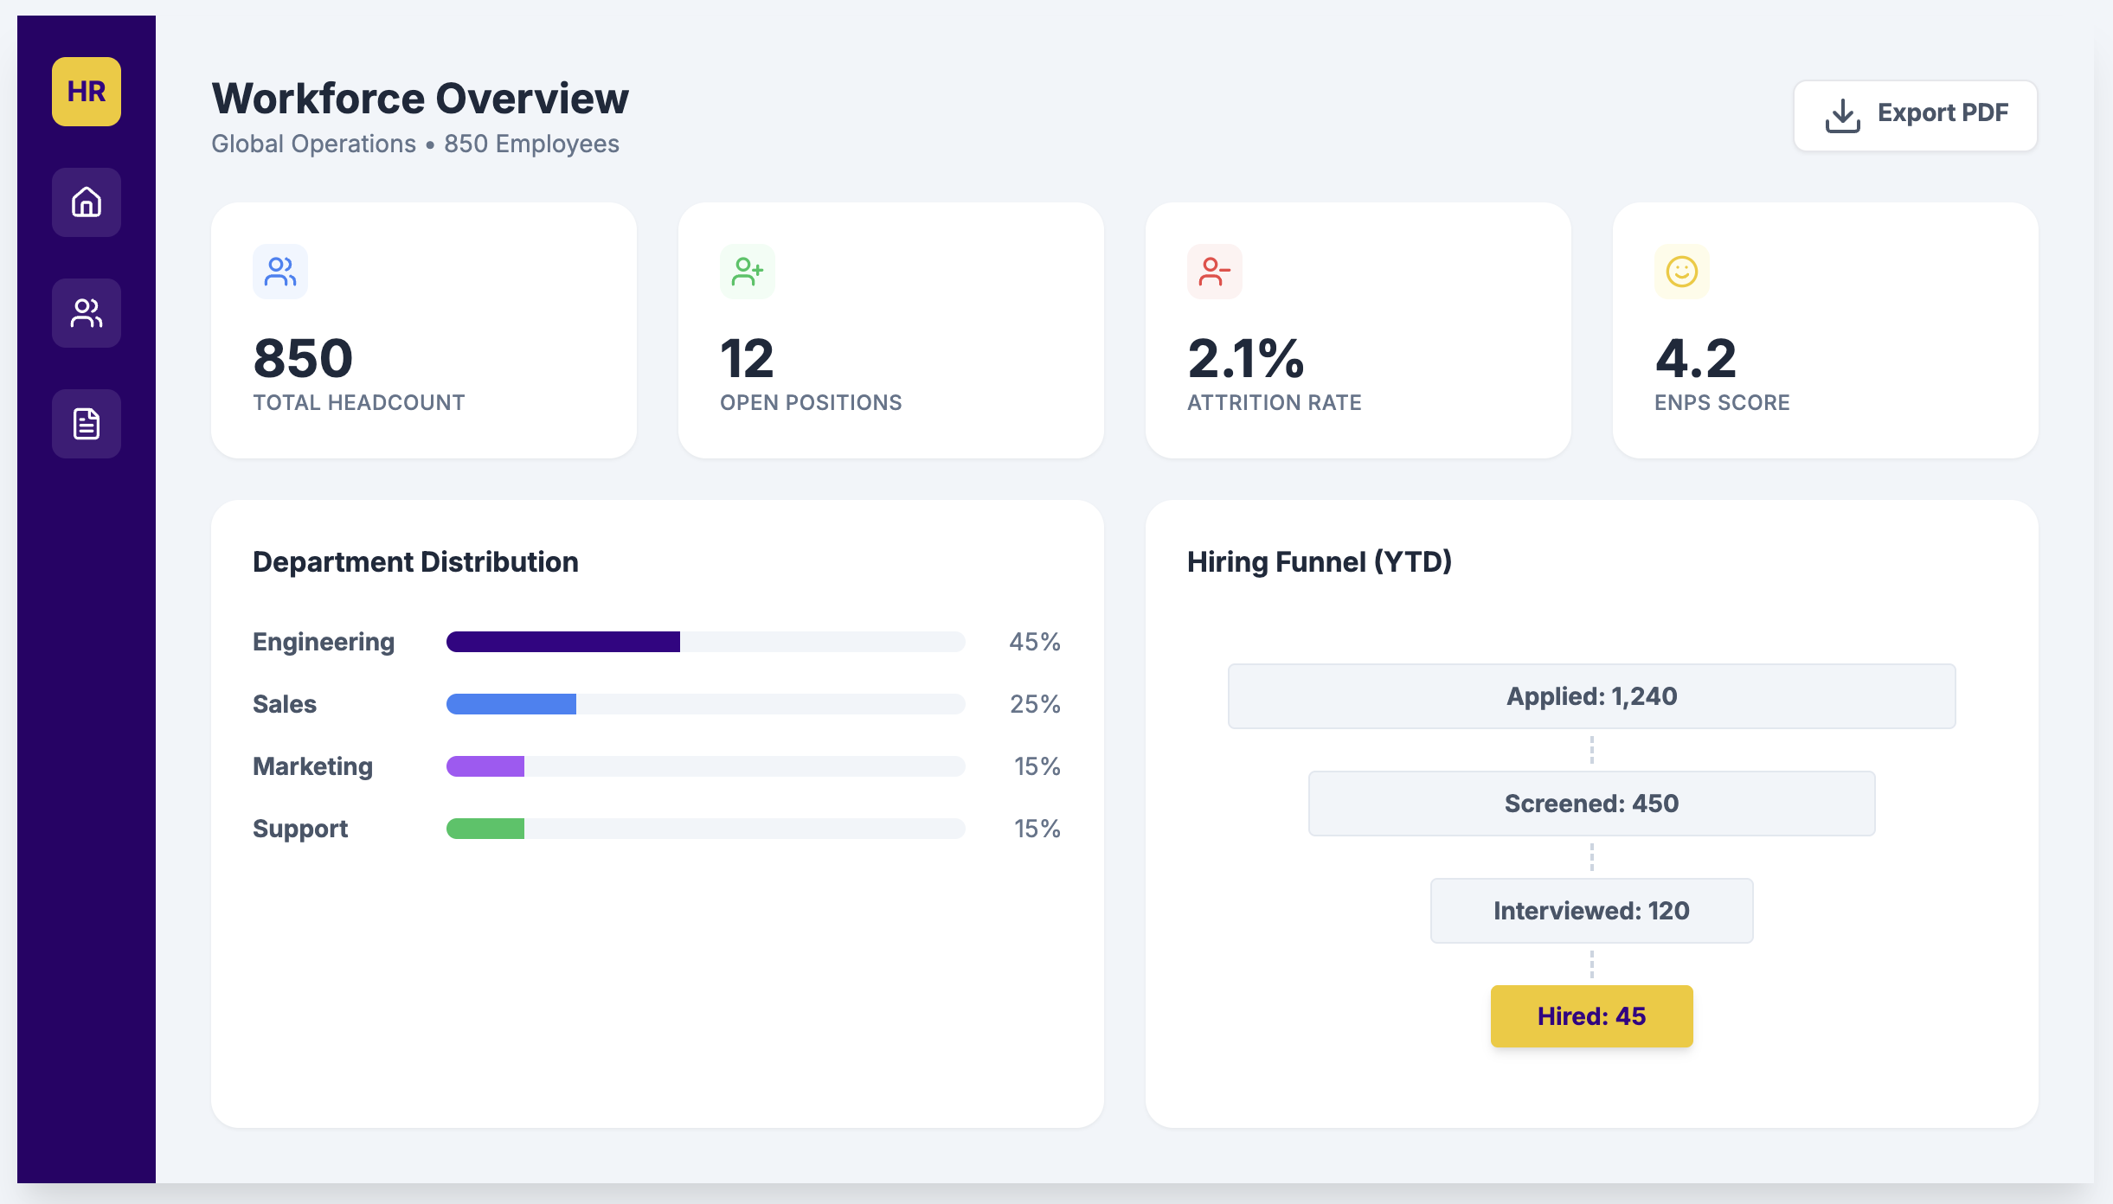The height and width of the screenshot is (1204, 2113).
Task: Click the home icon in the sidebar
Action: coord(86,202)
